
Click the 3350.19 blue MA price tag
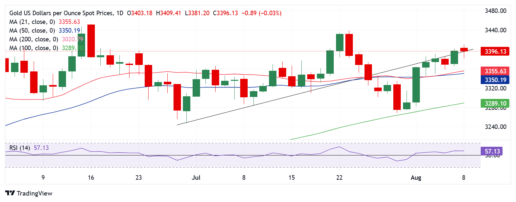[495, 80]
